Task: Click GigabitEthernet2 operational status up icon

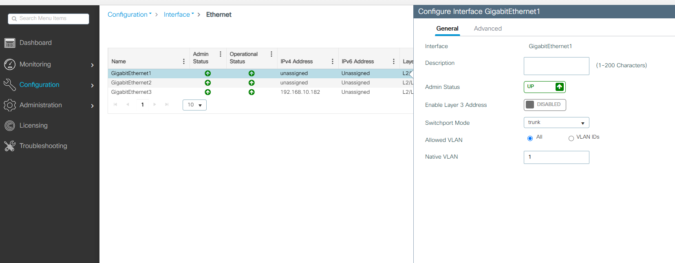Action: [251, 83]
